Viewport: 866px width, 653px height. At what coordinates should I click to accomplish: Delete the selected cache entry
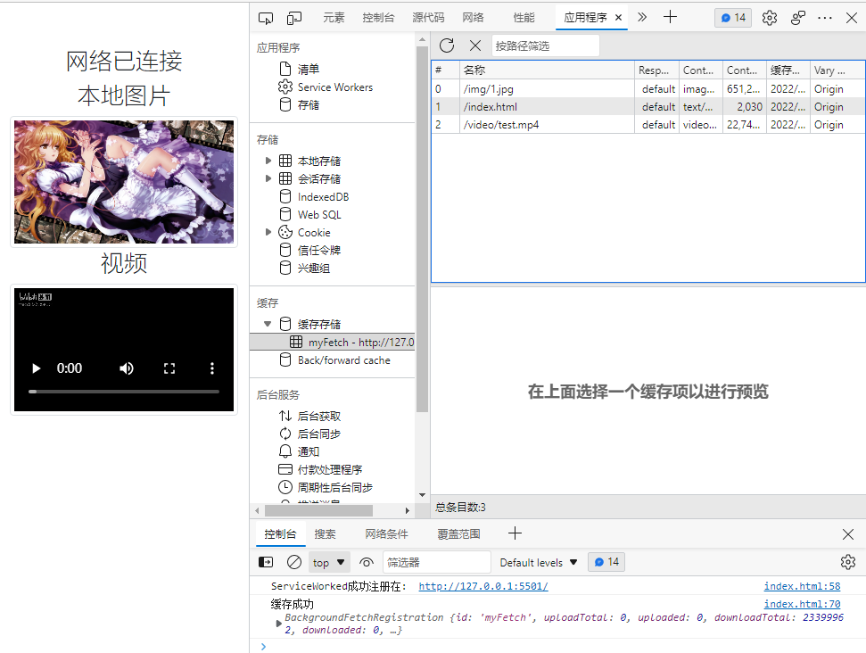coord(474,45)
